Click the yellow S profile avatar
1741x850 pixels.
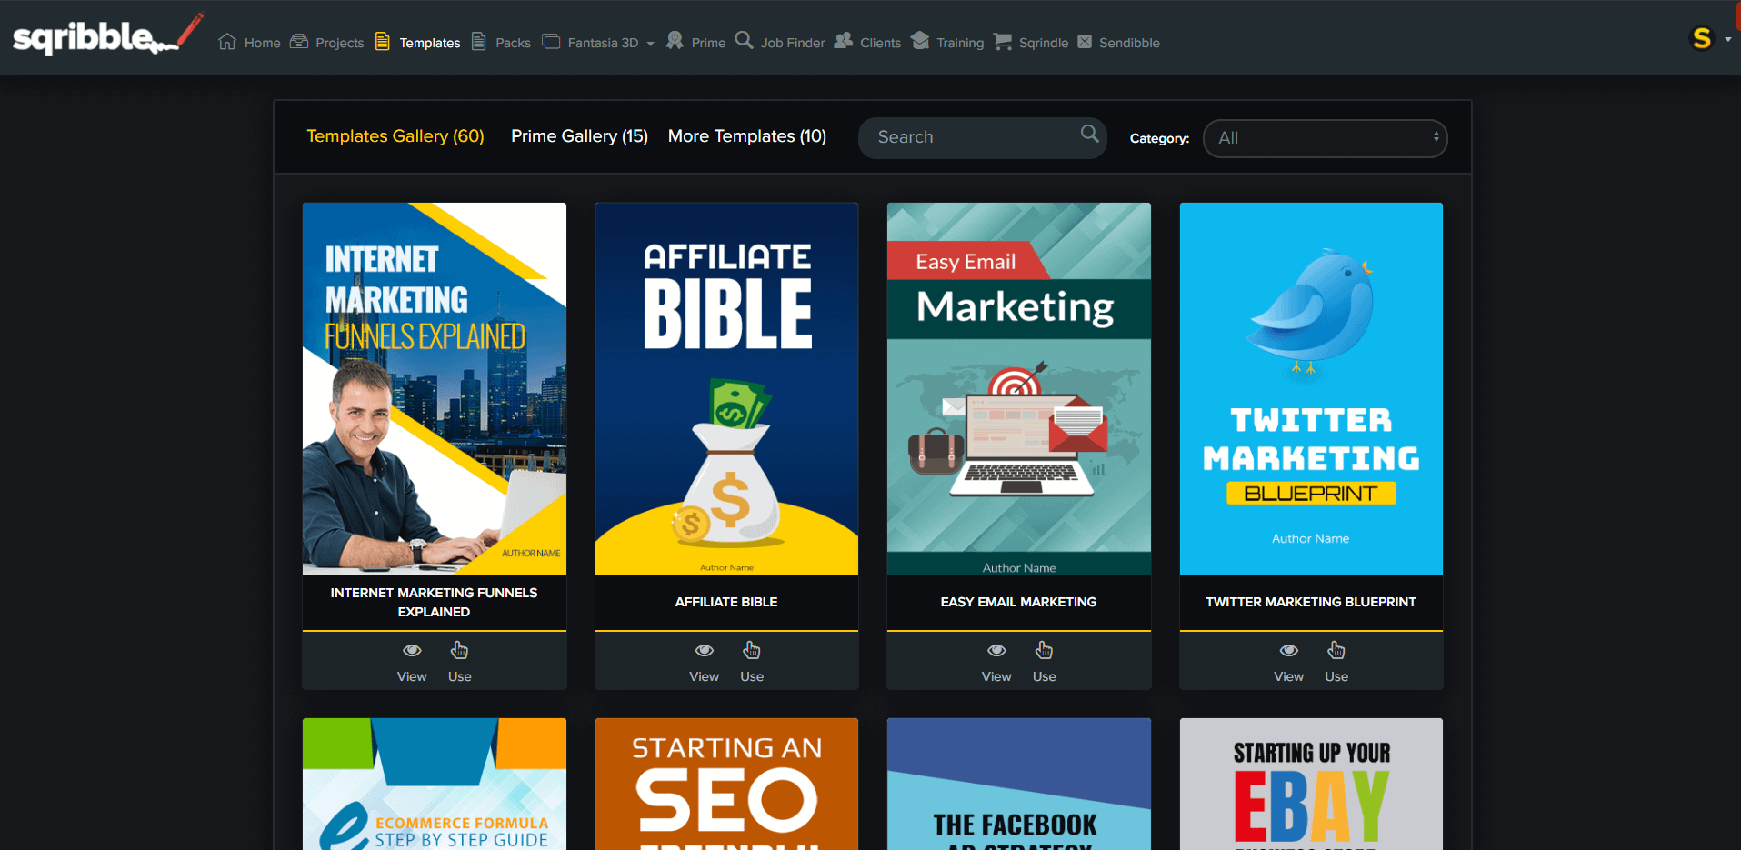(1702, 38)
